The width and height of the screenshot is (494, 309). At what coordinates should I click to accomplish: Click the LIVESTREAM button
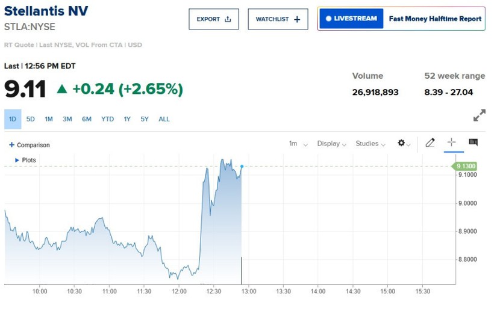pos(351,19)
